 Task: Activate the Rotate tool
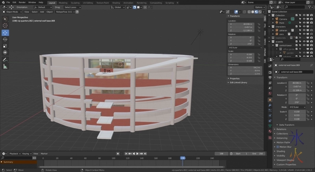click(x=6, y=39)
